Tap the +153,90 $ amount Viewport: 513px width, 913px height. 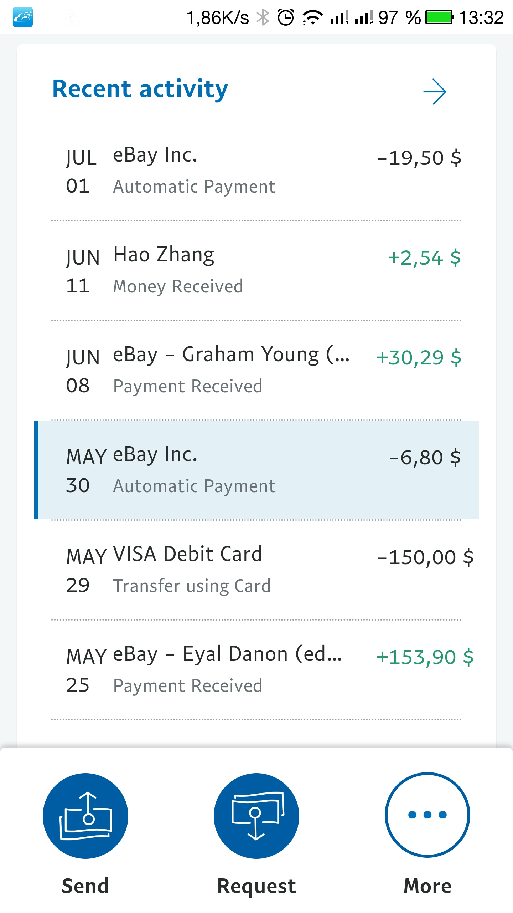(425, 657)
